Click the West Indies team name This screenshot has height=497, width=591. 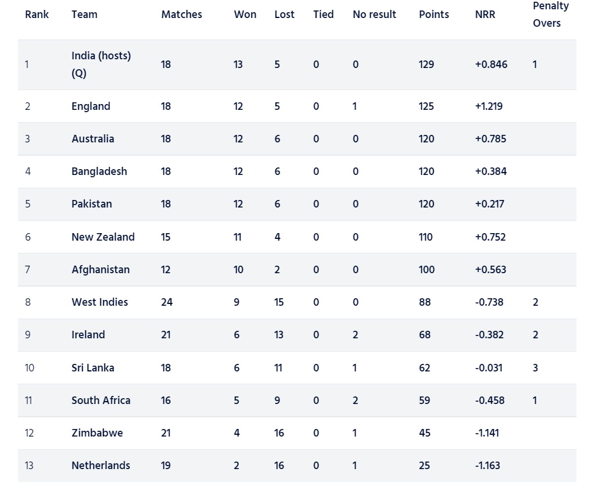[x=100, y=302]
